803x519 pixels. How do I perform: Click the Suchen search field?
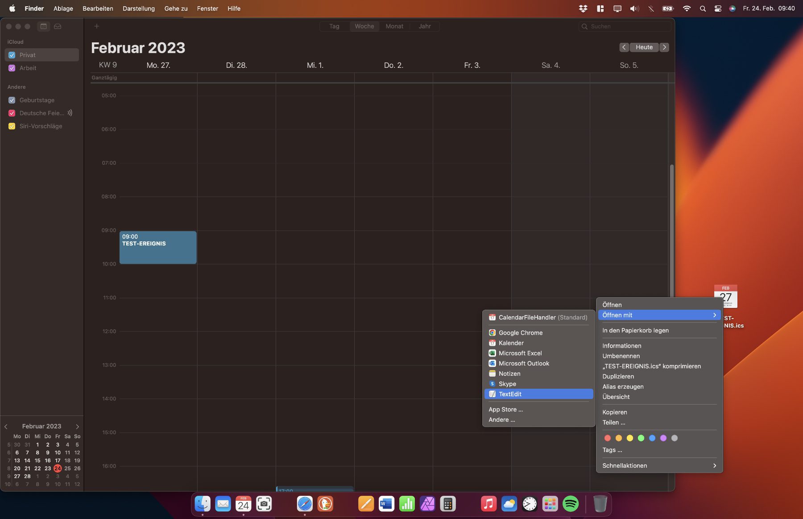click(625, 26)
